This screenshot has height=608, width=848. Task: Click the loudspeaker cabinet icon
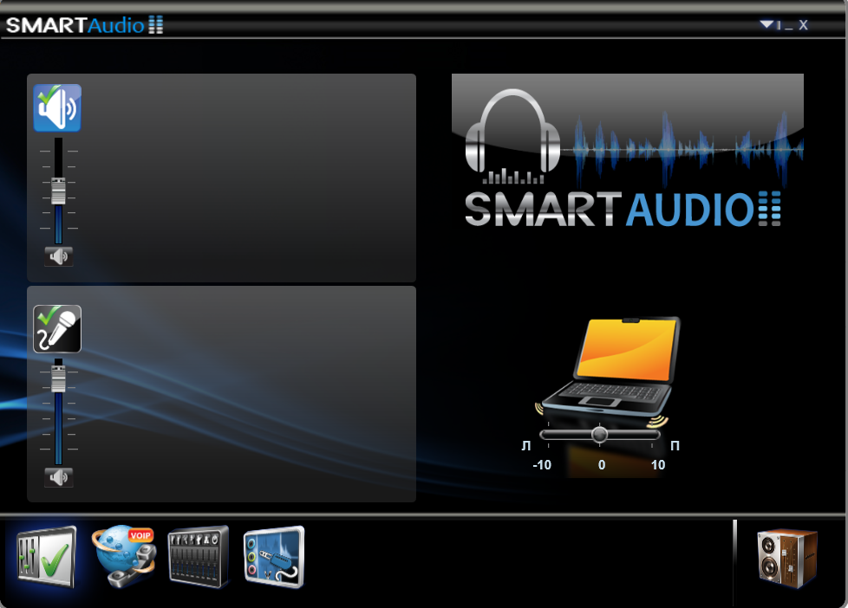pyautogui.click(x=787, y=559)
